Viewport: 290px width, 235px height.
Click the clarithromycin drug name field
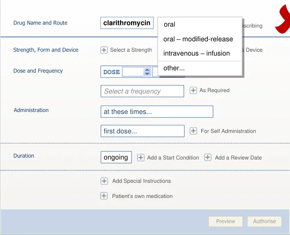[x=127, y=23]
